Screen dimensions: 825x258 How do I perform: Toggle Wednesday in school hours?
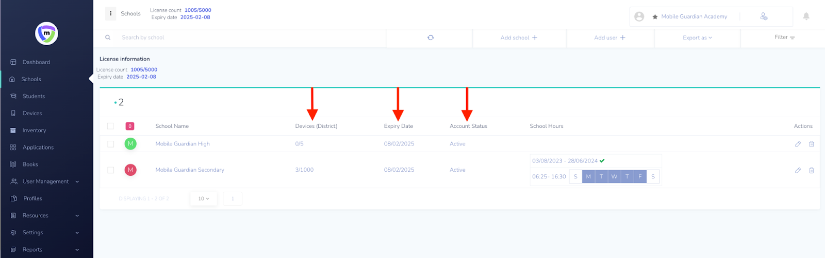click(x=614, y=176)
